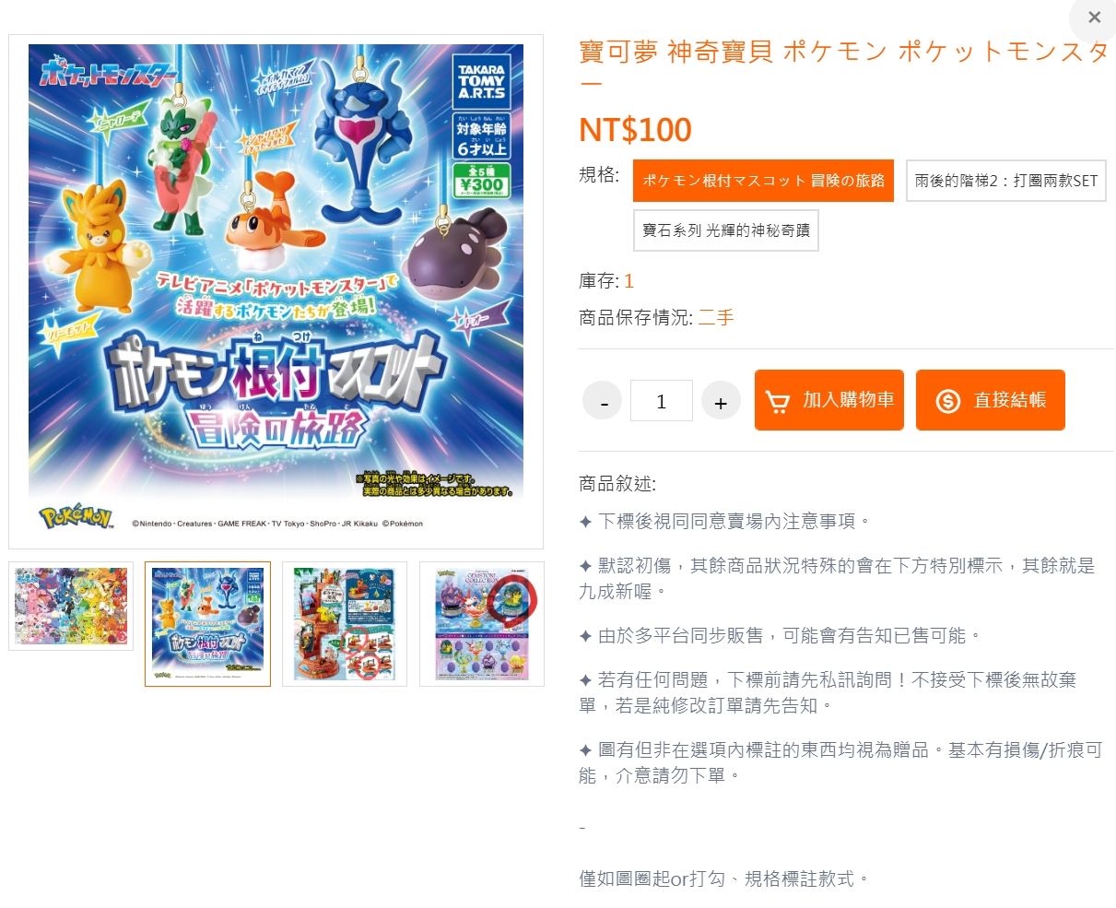Open the Gemstone Collection thumbnail
Screen dimensions: 1116x908
tap(482, 624)
